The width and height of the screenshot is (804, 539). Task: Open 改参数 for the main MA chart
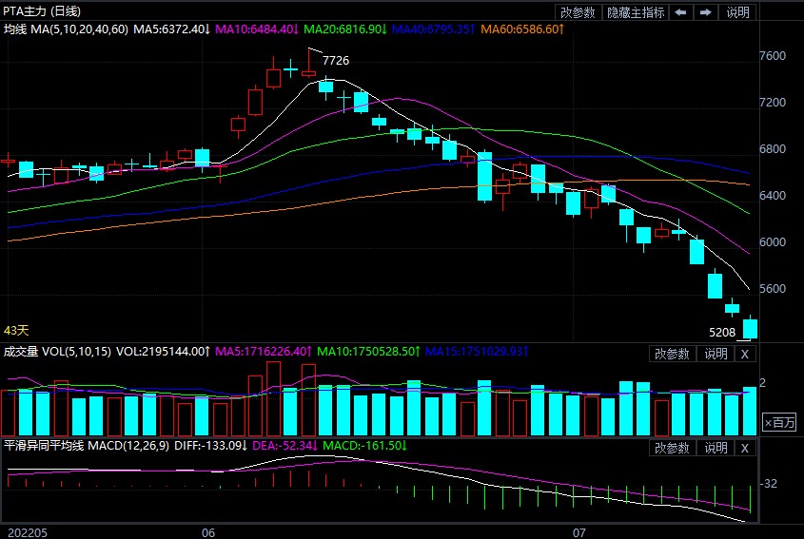(578, 12)
